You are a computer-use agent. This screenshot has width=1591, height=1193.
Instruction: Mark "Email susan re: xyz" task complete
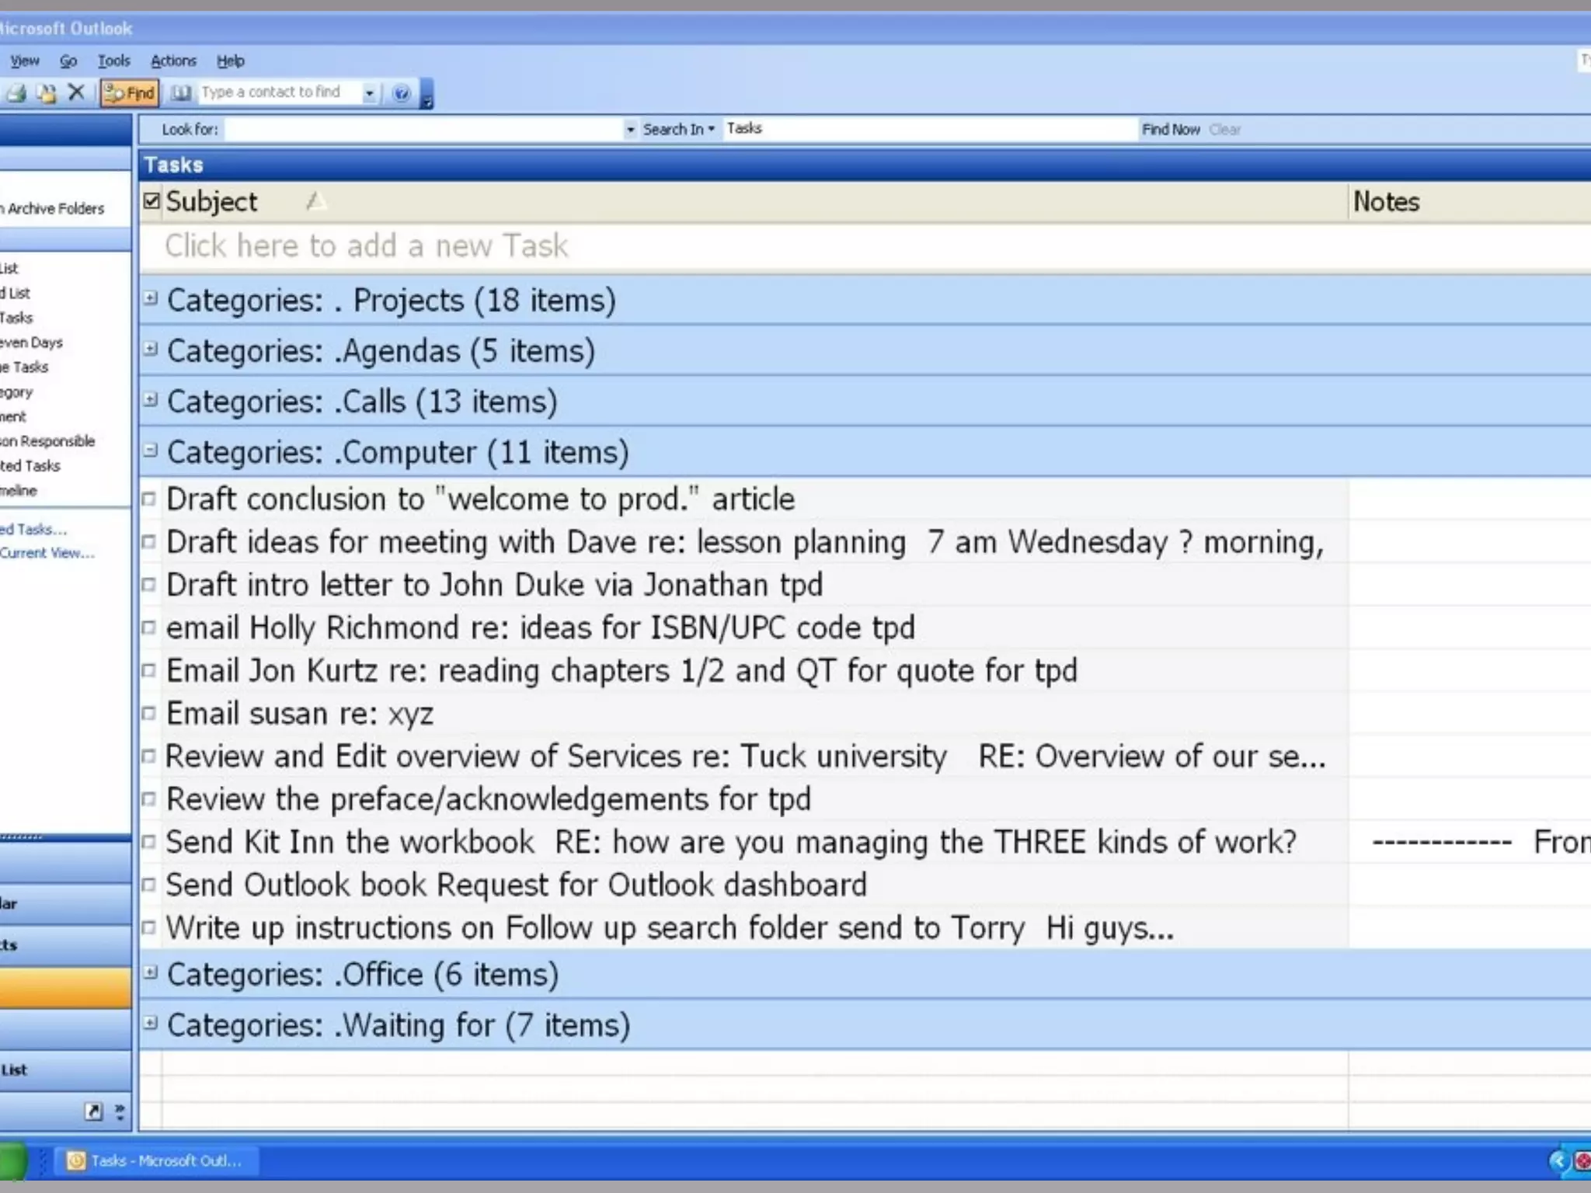pos(149,713)
